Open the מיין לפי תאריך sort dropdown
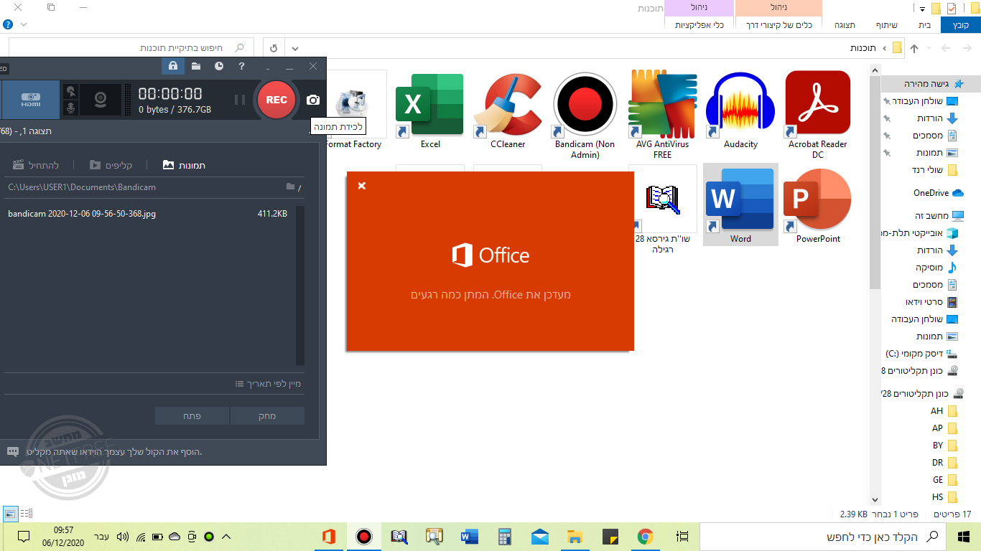981x551 pixels. (x=269, y=384)
